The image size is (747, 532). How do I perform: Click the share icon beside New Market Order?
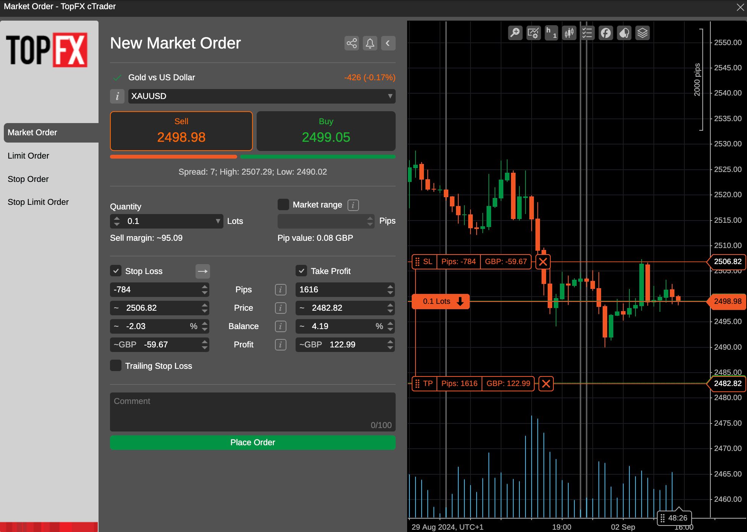point(351,43)
